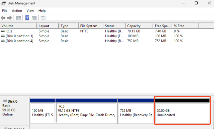Sort by the Volume column header
This screenshot has height=129, width=214.
point(18,26)
